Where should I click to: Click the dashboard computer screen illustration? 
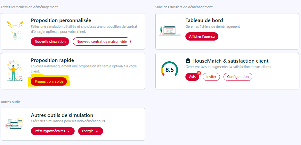(x=170, y=31)
